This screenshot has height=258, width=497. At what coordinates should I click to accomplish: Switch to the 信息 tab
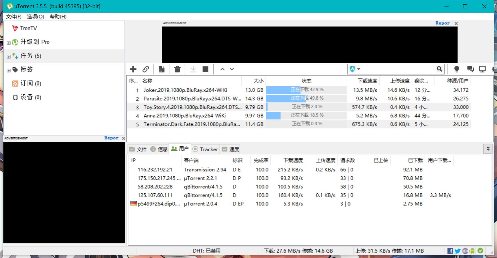coord(159,149)
